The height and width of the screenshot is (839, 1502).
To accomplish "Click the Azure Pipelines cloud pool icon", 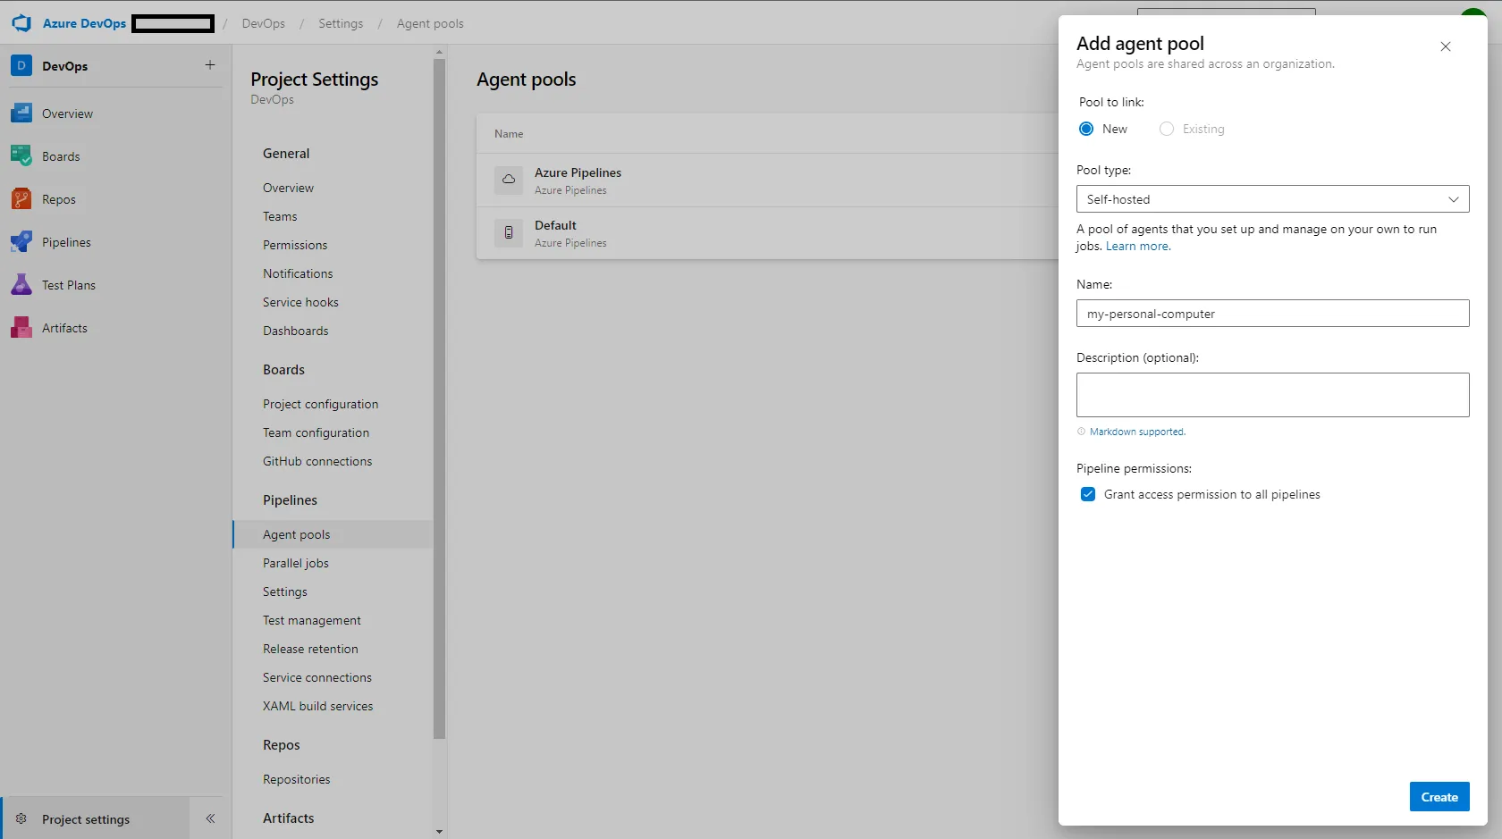I will [x=509, y=180].
